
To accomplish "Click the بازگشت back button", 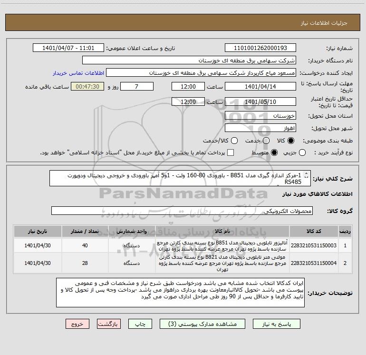I will tap(109, 324).
